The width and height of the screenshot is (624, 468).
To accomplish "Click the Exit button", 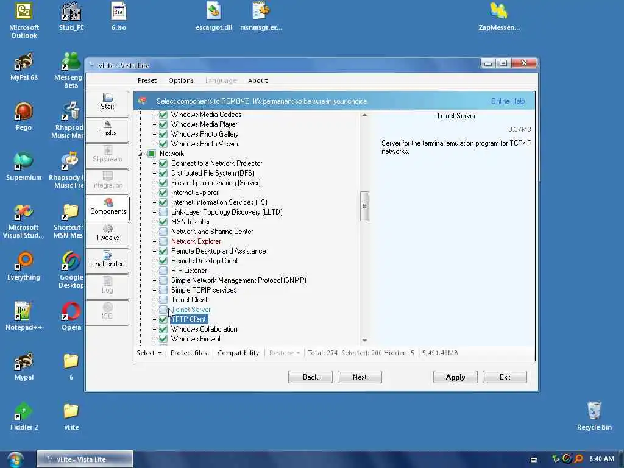I will pos(505,377).
